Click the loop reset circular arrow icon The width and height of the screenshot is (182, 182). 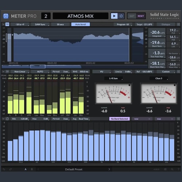click(121, 16)
